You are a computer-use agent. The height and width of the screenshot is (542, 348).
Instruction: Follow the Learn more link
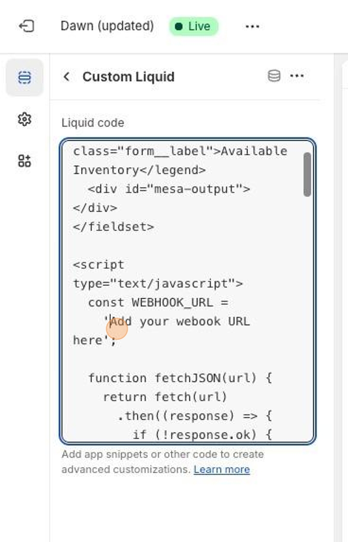click(221, 469)
